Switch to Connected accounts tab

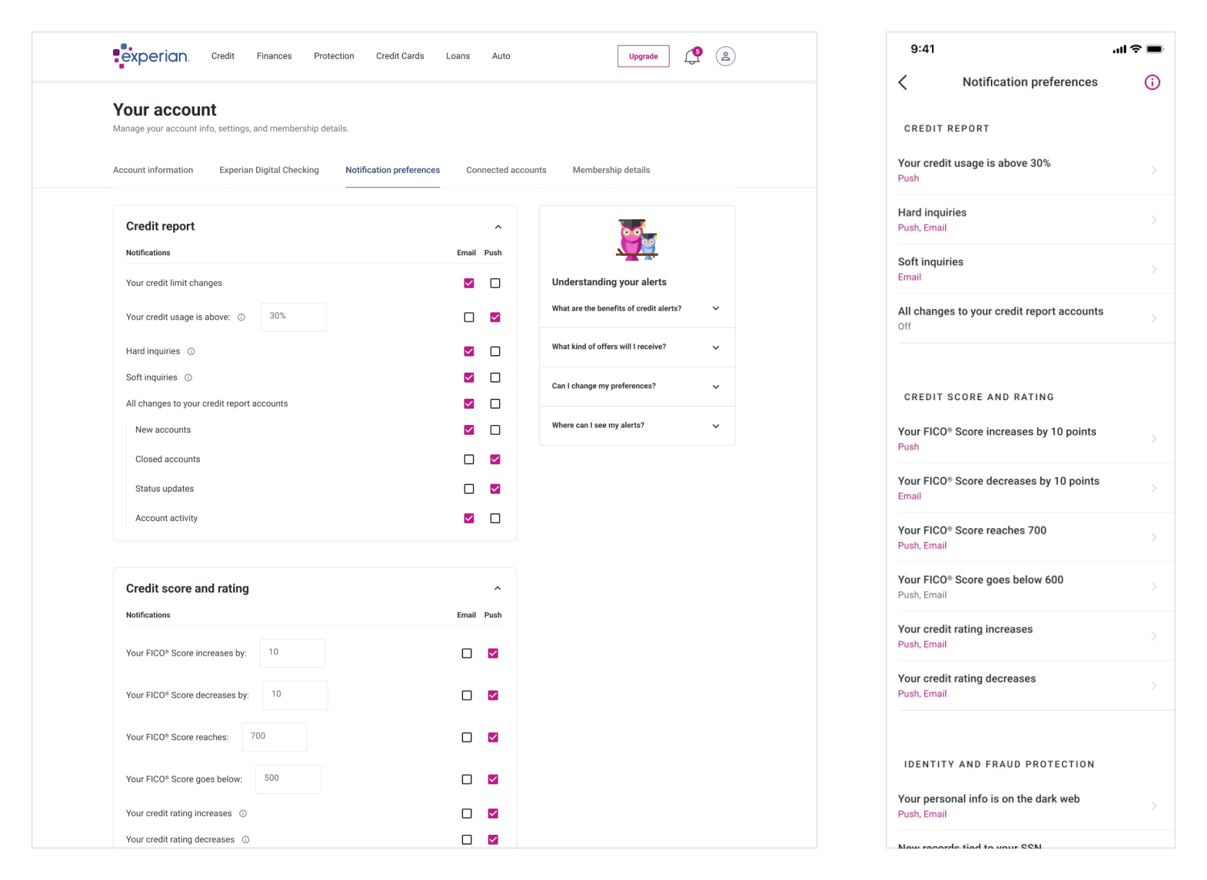(506, 170)
